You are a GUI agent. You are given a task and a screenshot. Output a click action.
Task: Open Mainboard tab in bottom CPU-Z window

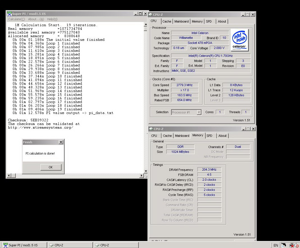click(x=182, y=136)
